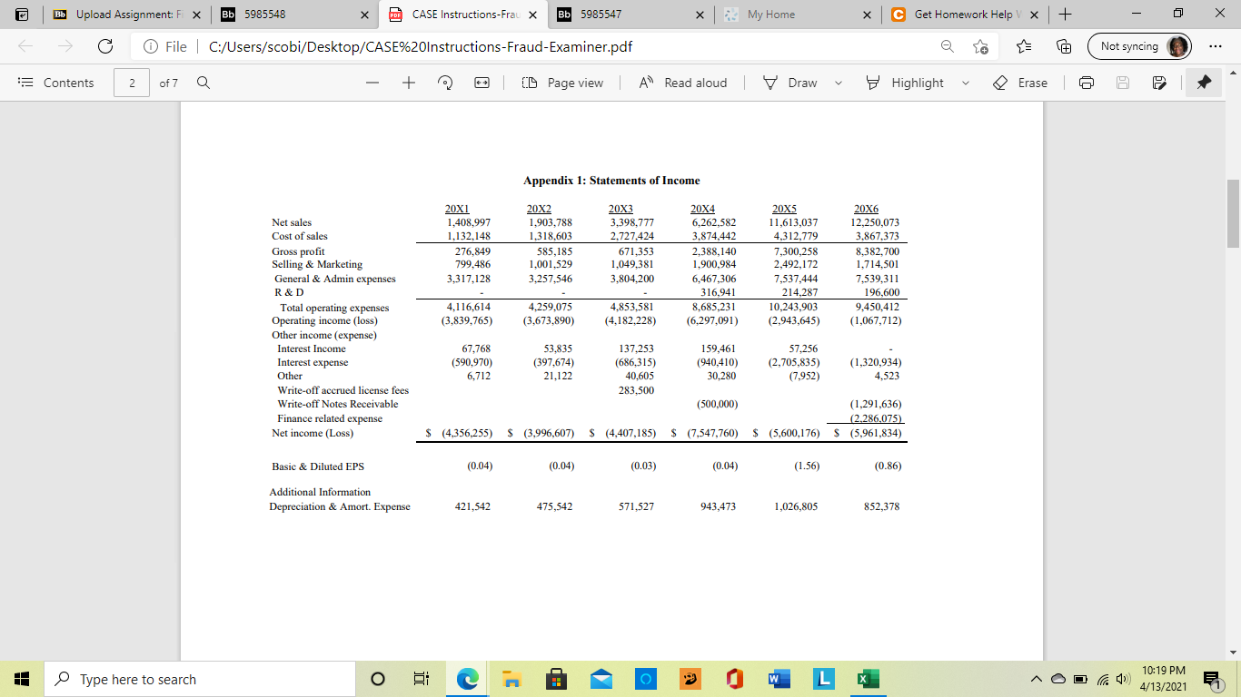Click the Zoom out control

coord(372,82)
